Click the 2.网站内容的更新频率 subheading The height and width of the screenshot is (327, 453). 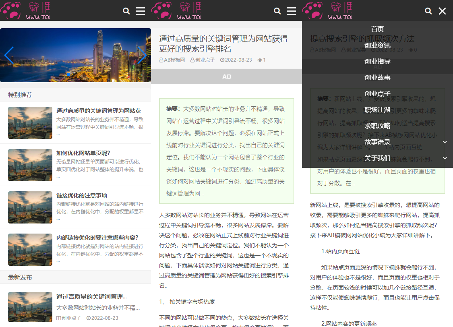(x=349, y=324)
